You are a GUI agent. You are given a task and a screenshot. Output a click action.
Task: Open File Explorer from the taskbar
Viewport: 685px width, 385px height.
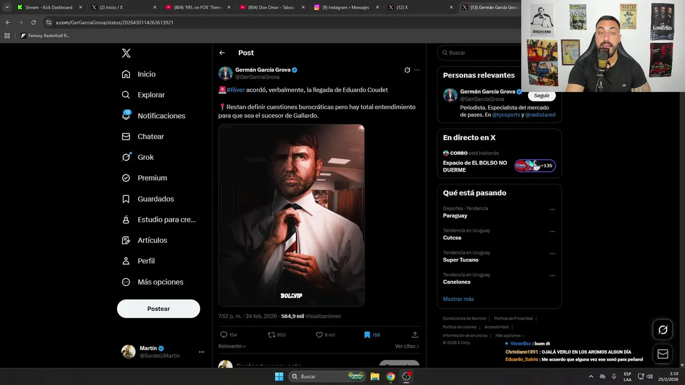(x=375, y=376)
